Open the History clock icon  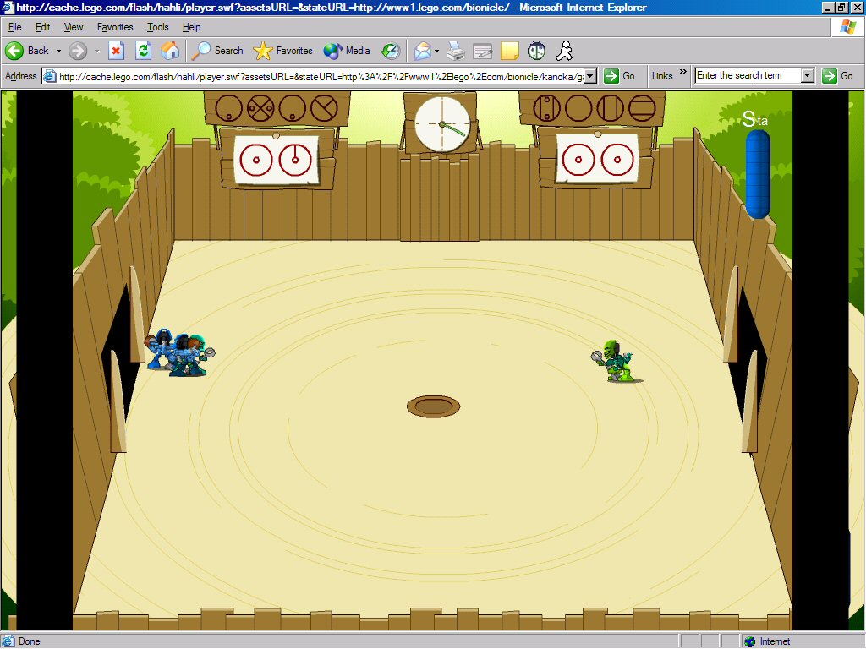pyautogui.click(x=391, y=51)
